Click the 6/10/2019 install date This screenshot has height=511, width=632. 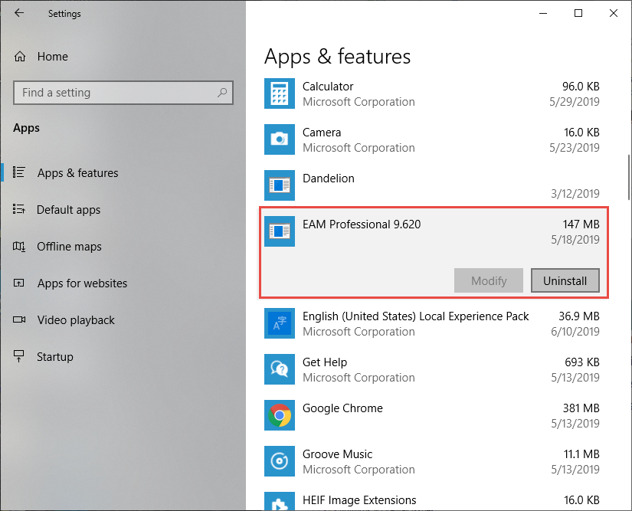pos(575,331)
